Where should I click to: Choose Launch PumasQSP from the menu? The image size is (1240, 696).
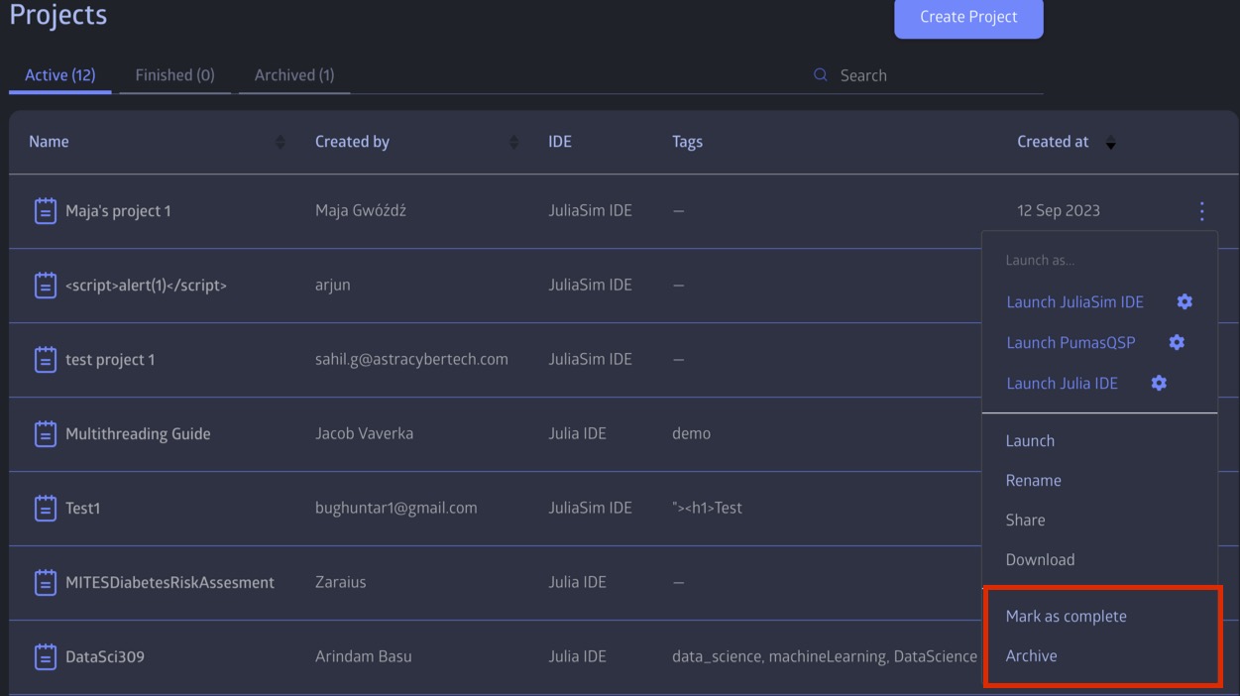[x=1071, y=343]
